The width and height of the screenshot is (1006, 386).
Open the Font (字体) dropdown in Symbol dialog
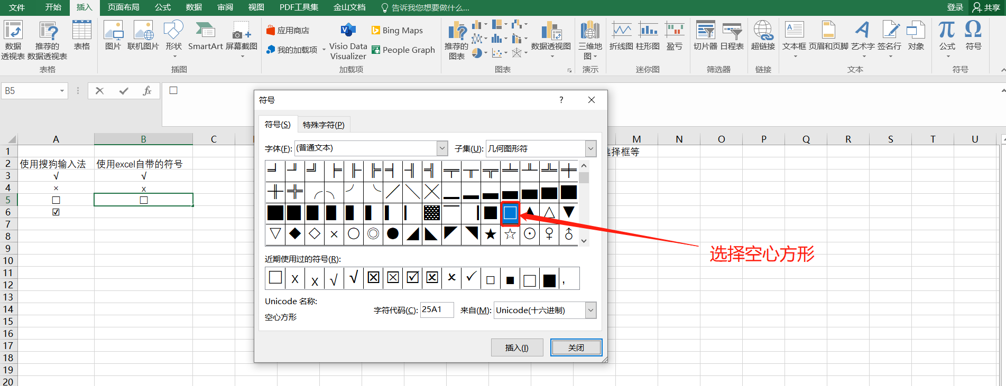[x=442, y=148]
